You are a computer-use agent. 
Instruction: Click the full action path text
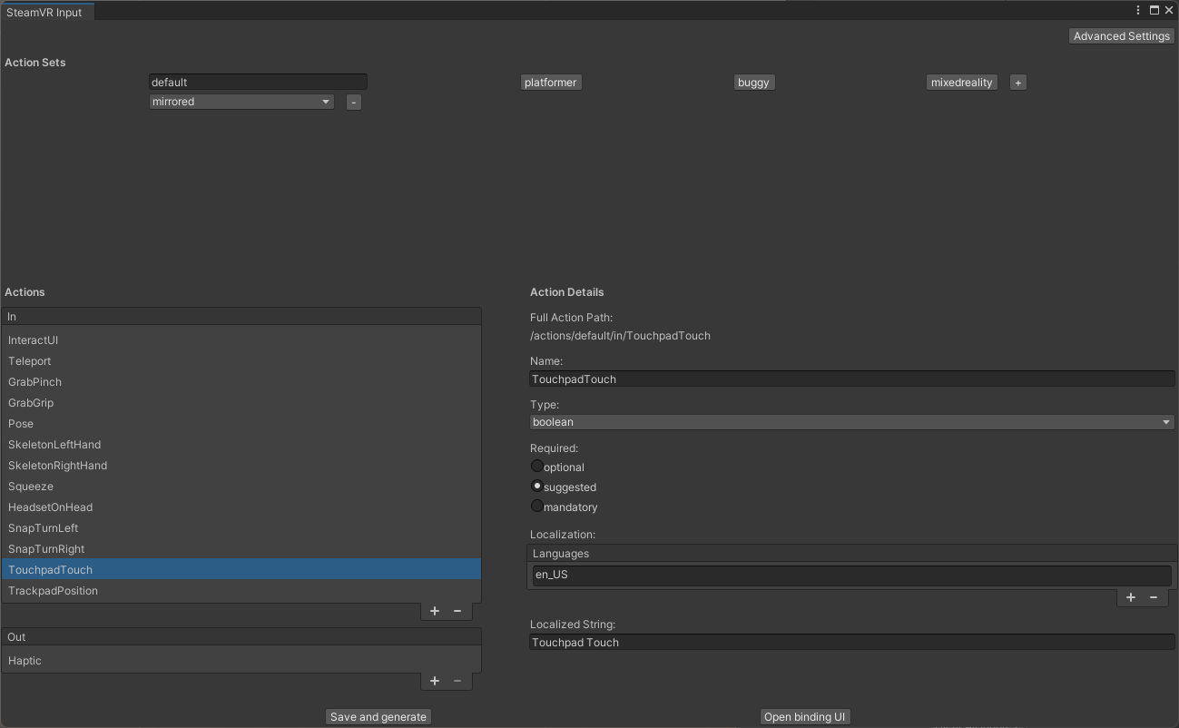620,336
